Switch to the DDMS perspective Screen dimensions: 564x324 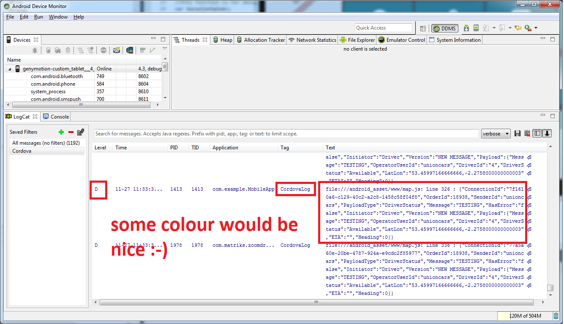click(x=444, y=28)
